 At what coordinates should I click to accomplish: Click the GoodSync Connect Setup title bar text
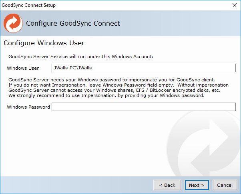point(29,6)
